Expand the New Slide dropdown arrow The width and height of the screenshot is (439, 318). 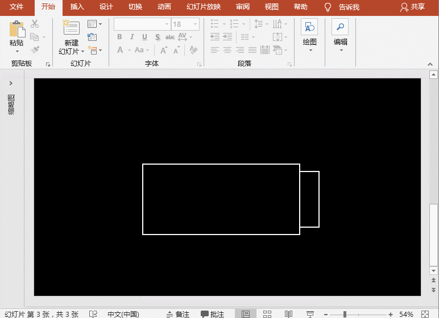pos(82,52)
